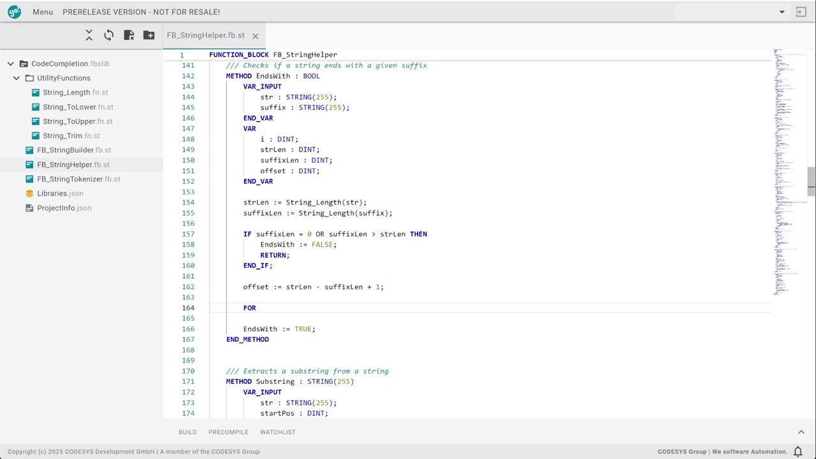Click END_METHOD on line 167
This screenshot has height=459, width=816.
247,340
